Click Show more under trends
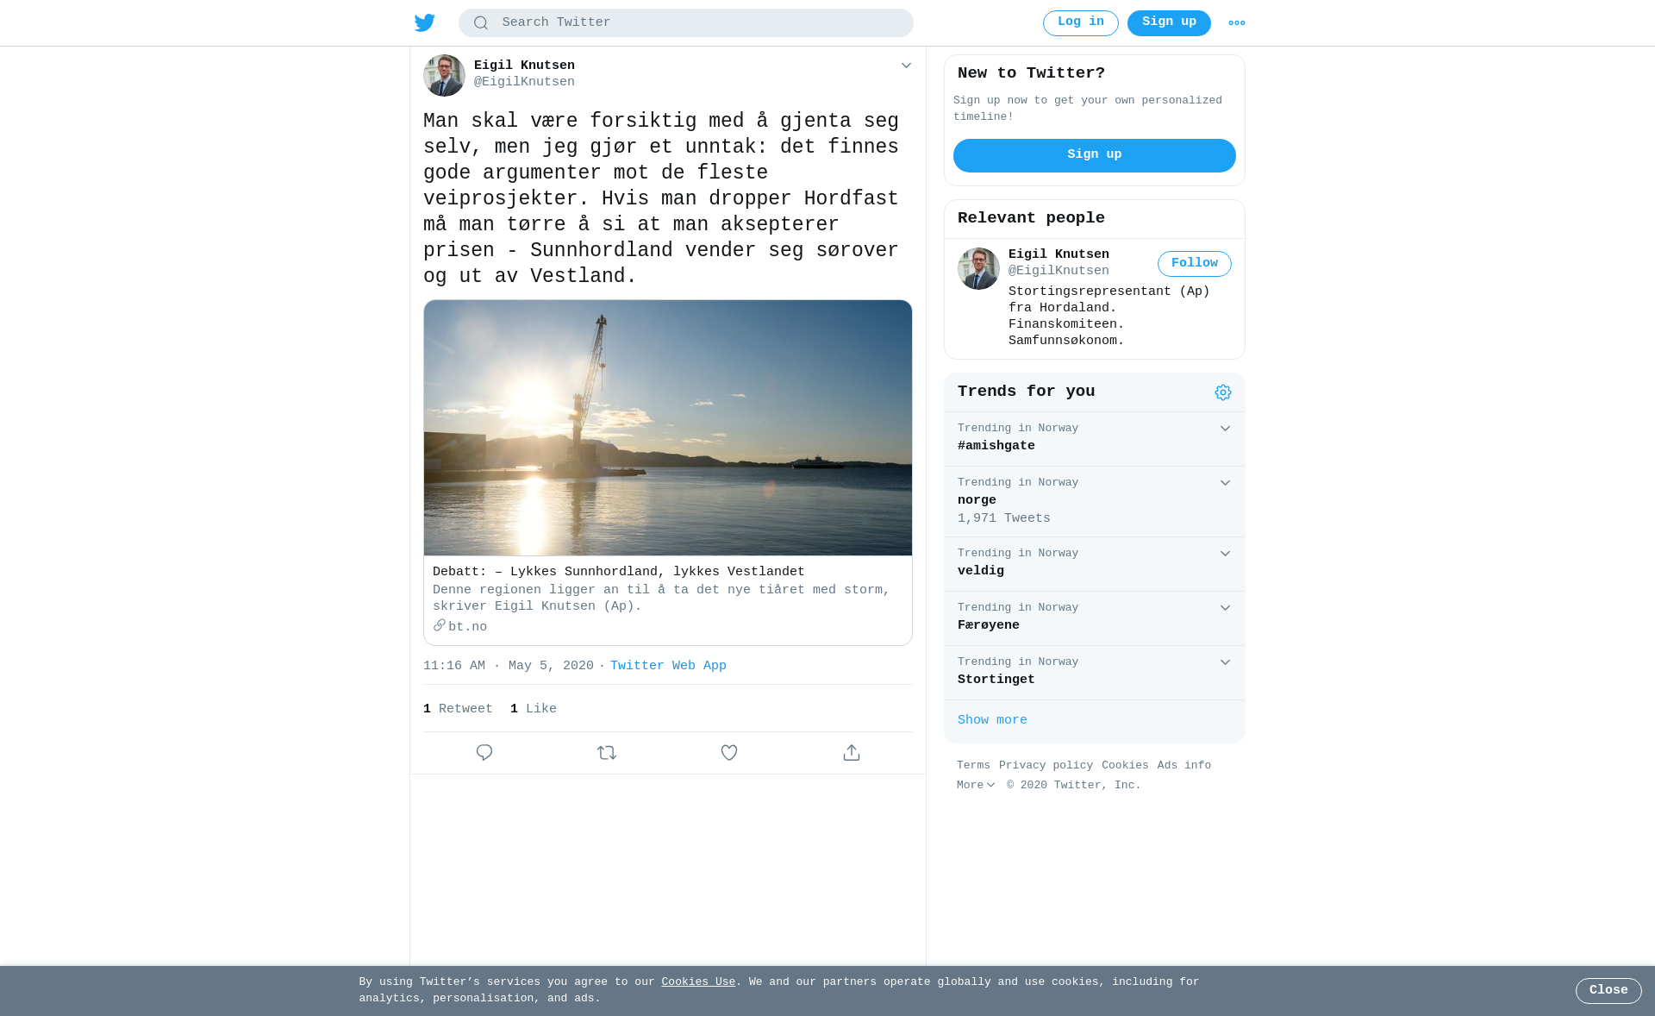This screenshot has height=1016, width=1655. [992, 720]
